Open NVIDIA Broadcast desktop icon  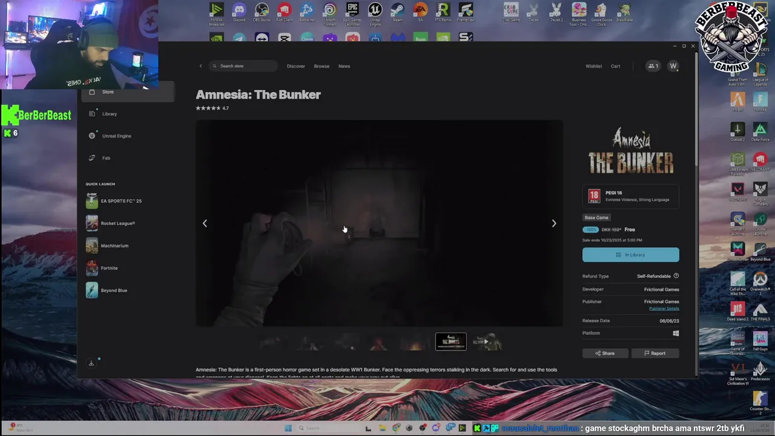coord(216,13)
